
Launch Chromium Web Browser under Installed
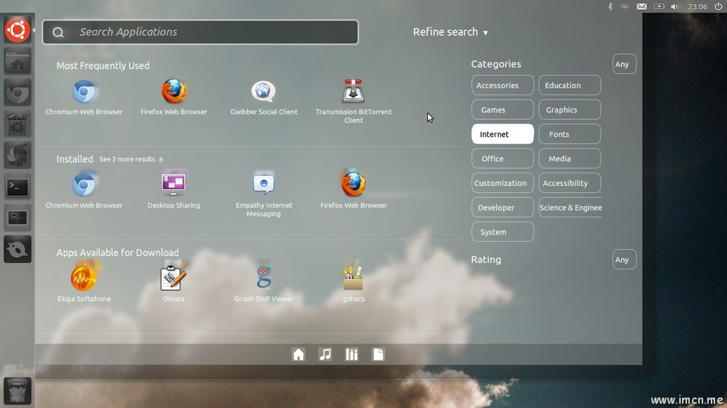coord(84,191)
